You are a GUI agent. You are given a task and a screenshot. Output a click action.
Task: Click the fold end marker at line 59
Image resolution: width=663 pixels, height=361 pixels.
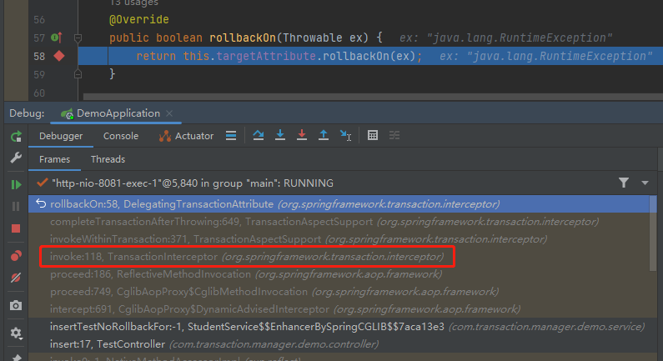click(78, 74)
